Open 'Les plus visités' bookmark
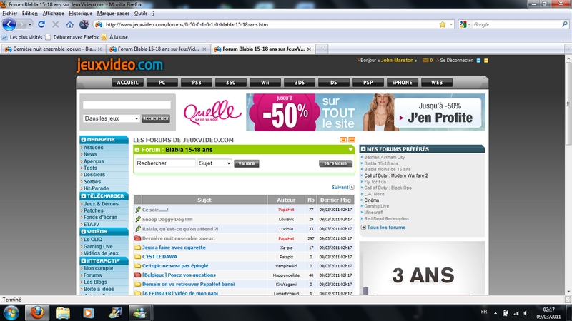572x321 pixels. pyautogui.click(x=22, y=37)
